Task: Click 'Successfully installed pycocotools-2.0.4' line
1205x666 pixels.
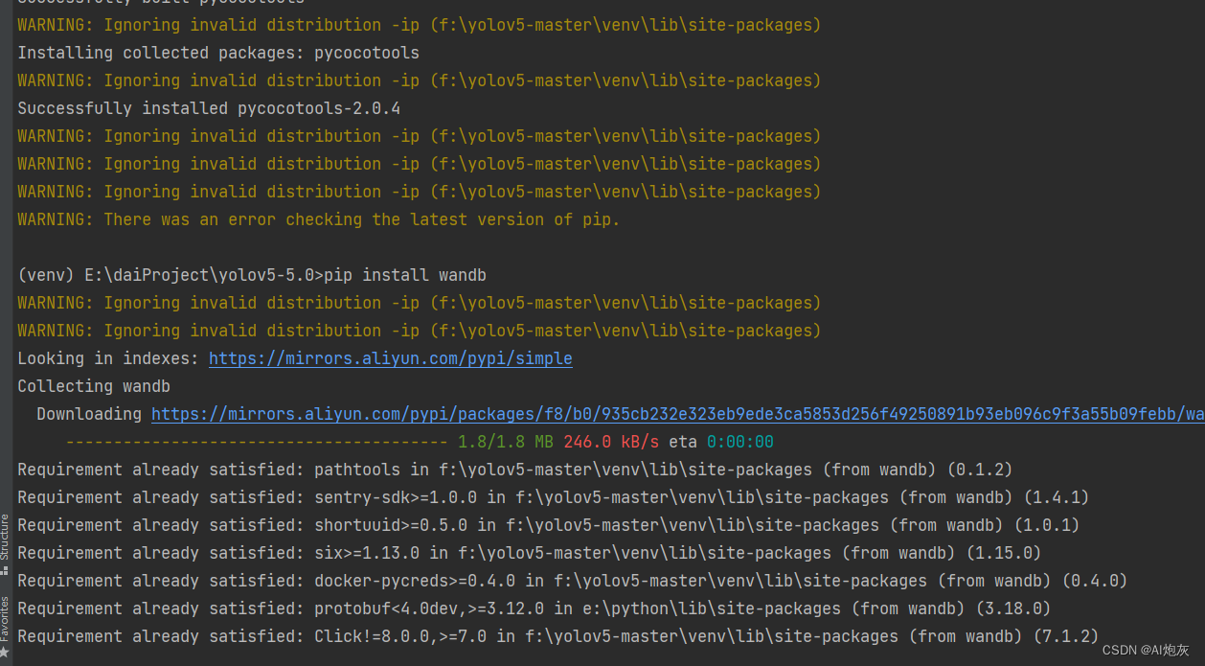Action: (x=209, y=108)
